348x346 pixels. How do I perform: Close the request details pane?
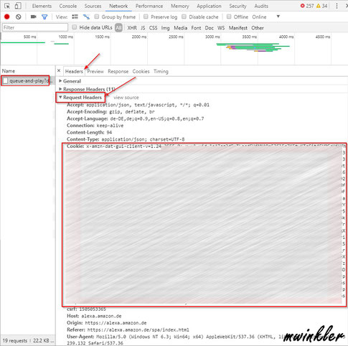pyautogui.click(x=59, y=70)
